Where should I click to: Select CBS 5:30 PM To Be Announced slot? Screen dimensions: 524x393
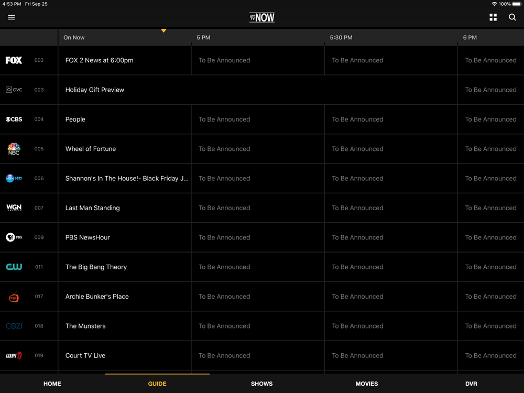pyautogui.click(x=391, y=119)
